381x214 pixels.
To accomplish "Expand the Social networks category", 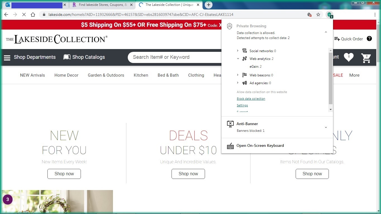I will (238, 51).
